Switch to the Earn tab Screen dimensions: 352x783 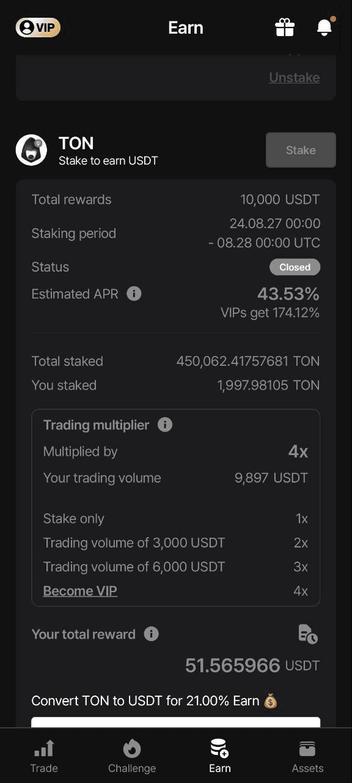220,756
